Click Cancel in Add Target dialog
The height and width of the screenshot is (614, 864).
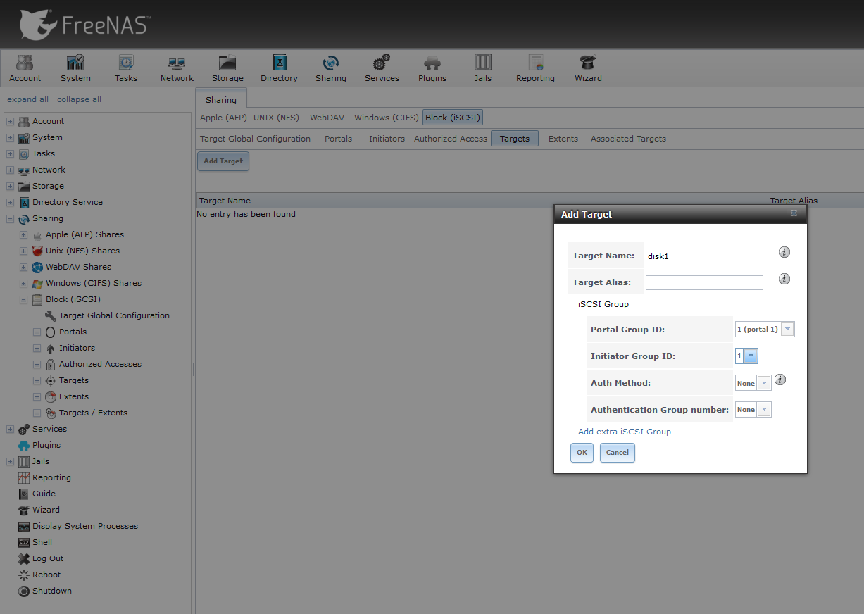618,453
